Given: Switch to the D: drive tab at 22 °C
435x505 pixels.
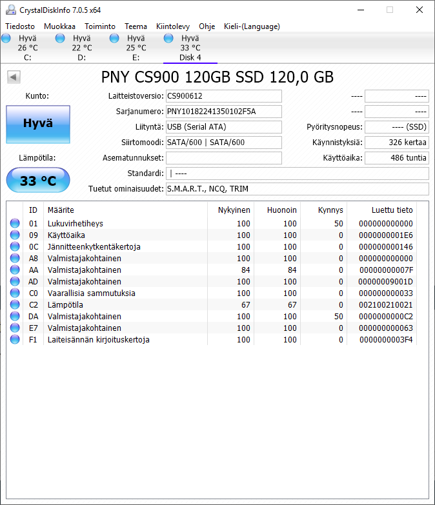Looking at the screenshot, I should click(x=81, y=48).
